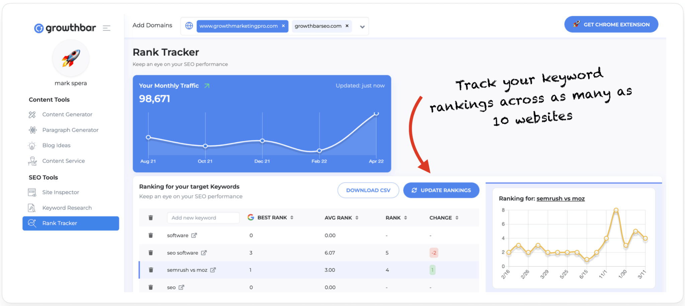Click the -2 change badge

point(434,253)
